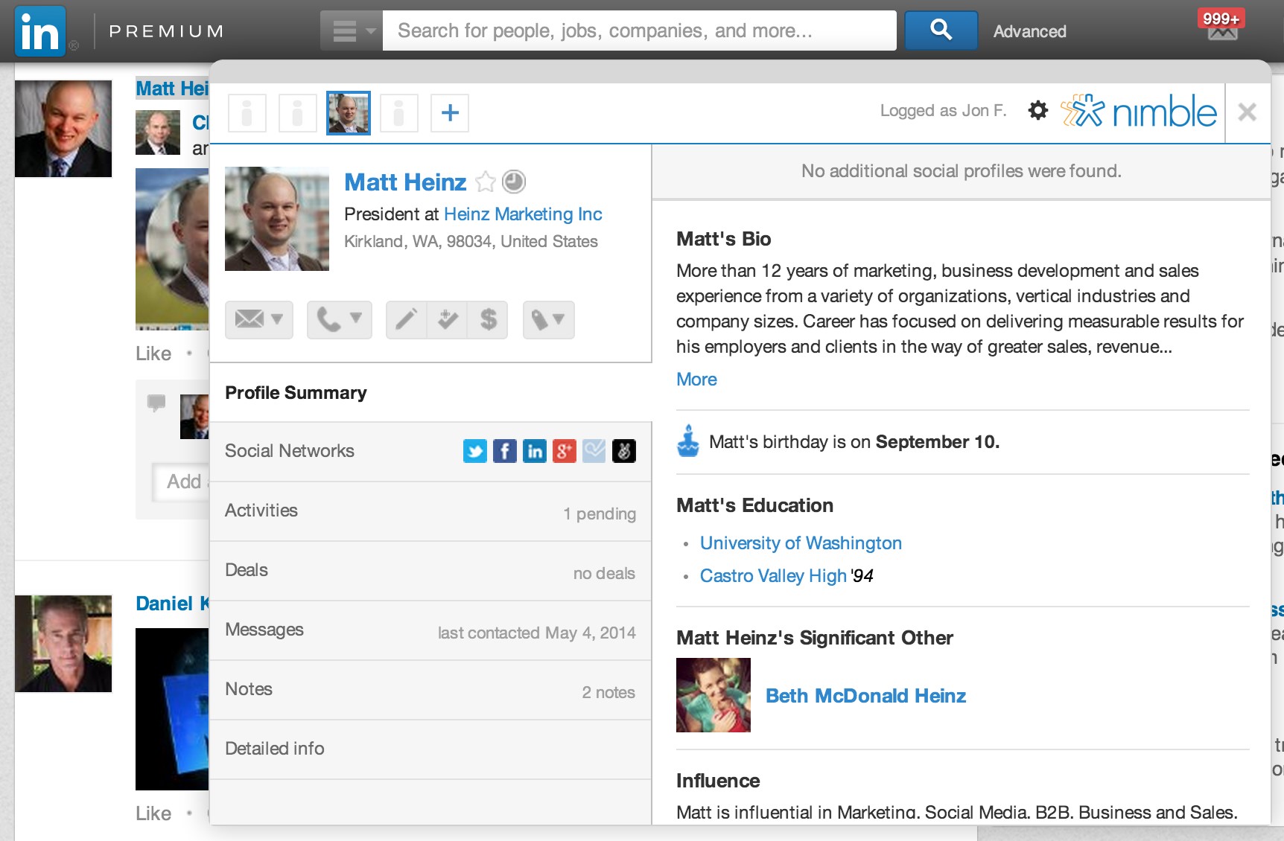The width and height of the screenshot is (1284, 841).
Task: Open Daniel's name link in LinkedIn feed
Action: click(x=173, y=604)
